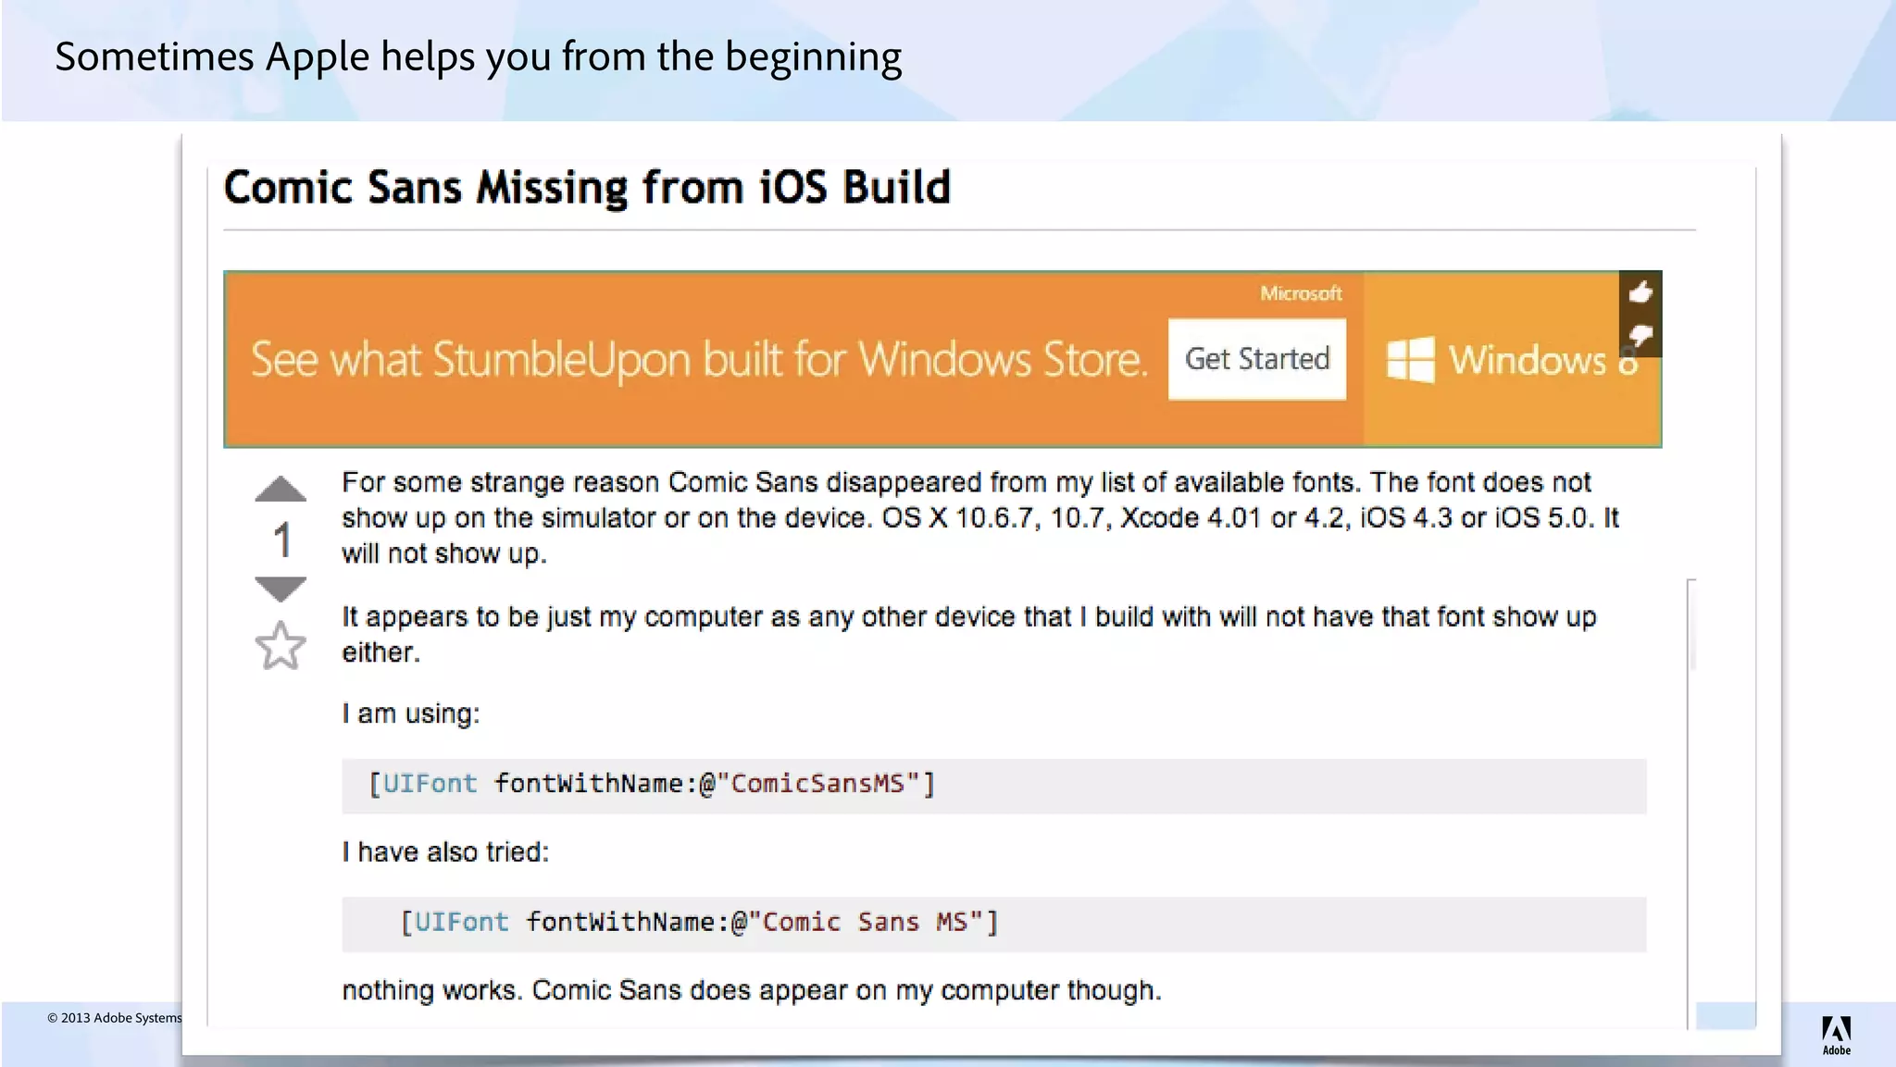Click the thumbs-up icon on the ad
This screenshot has width=1896, height=1067.
[x=1640, y=292]
